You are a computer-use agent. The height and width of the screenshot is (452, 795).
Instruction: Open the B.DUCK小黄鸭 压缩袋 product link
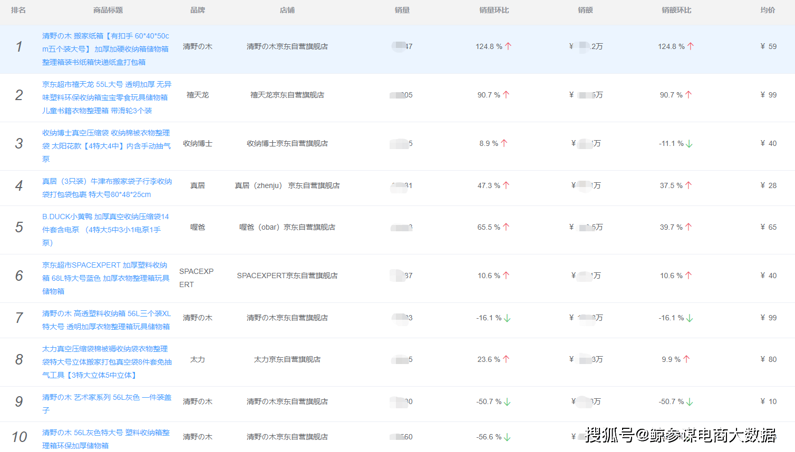click(x=106, y=230)
